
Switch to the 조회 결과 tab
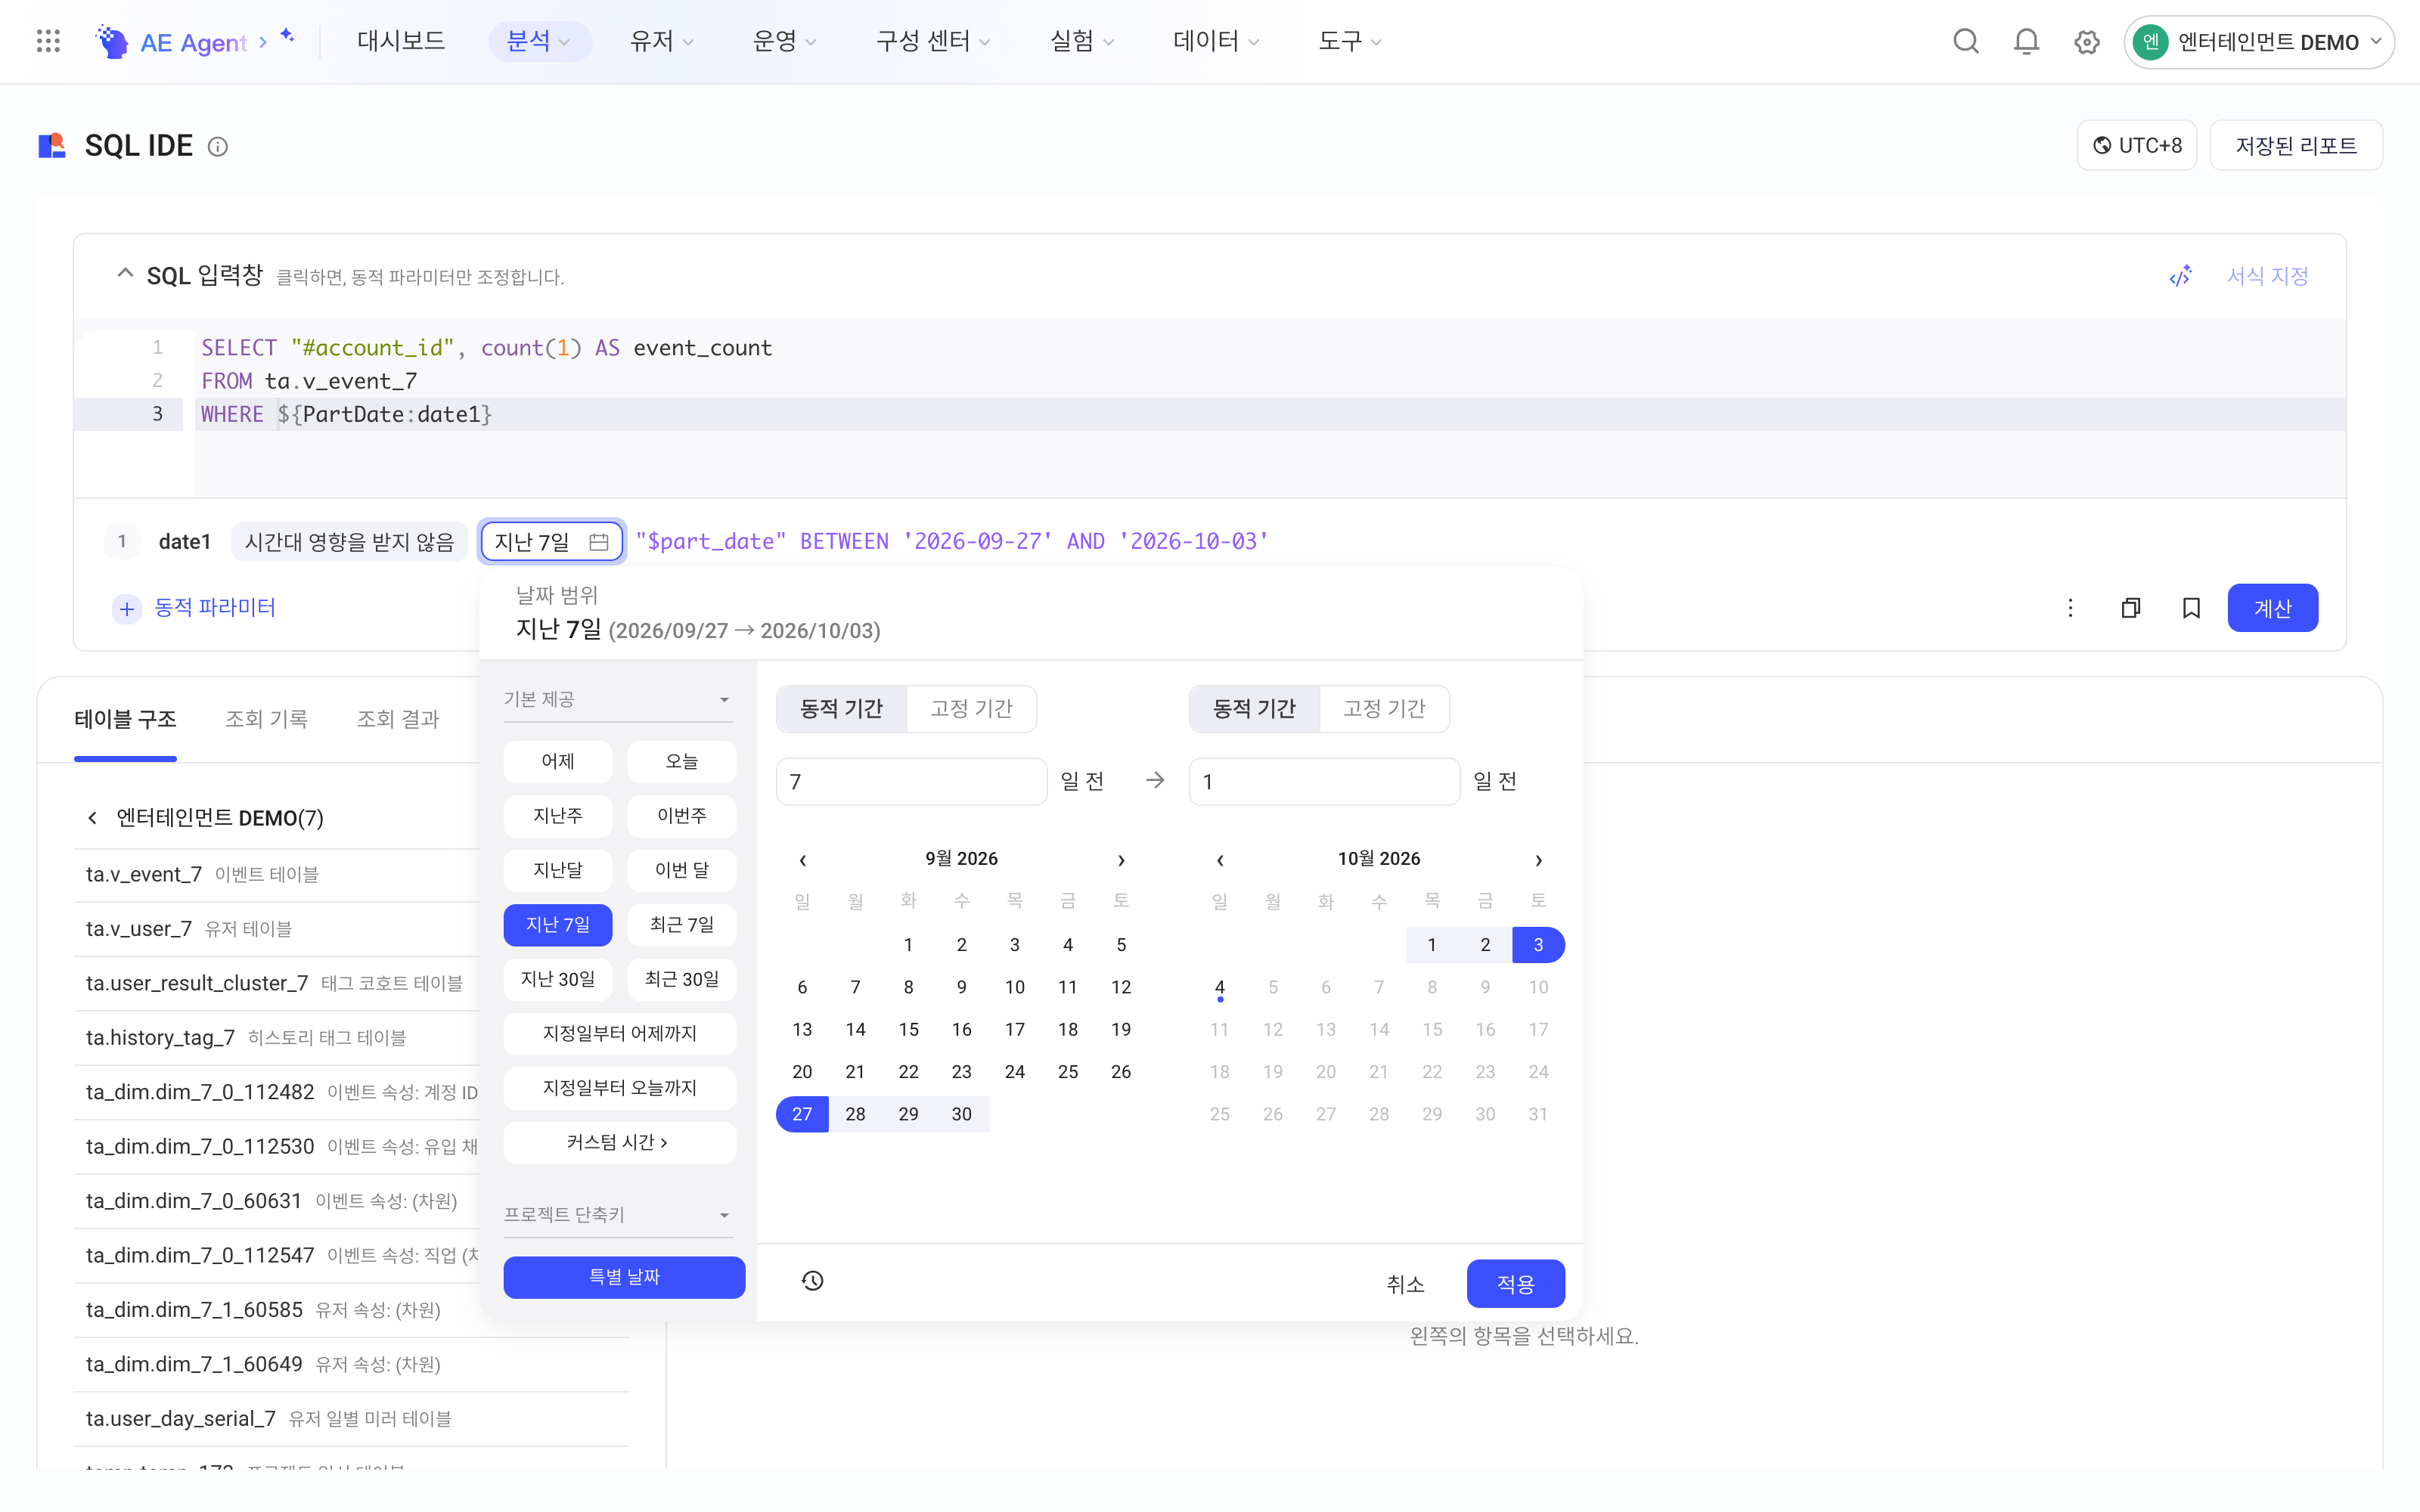398,719
